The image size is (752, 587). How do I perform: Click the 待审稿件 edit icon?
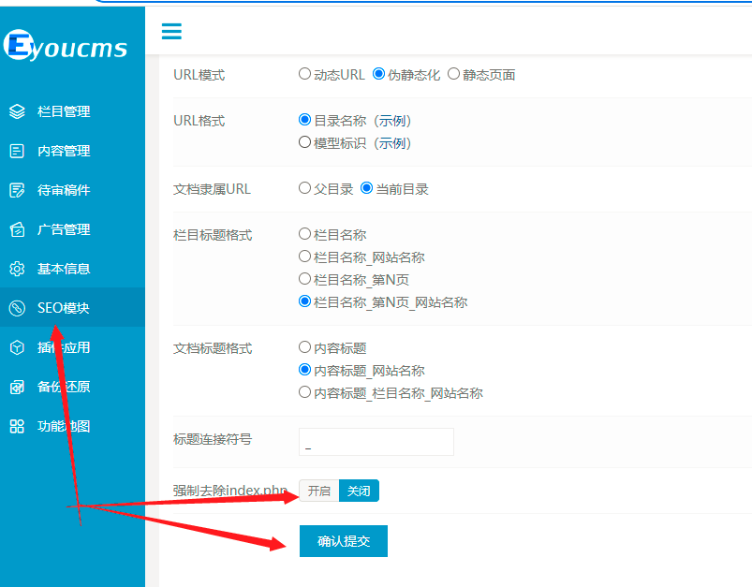[x=17, y=190]
